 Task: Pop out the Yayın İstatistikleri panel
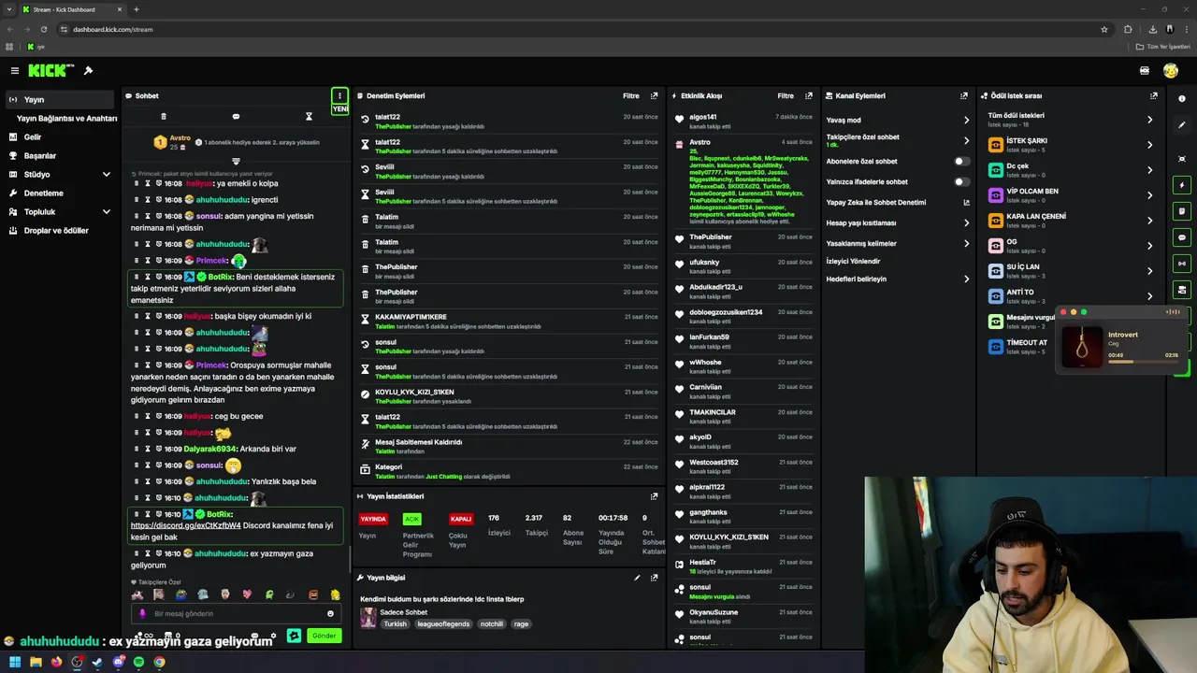[654, 496]
